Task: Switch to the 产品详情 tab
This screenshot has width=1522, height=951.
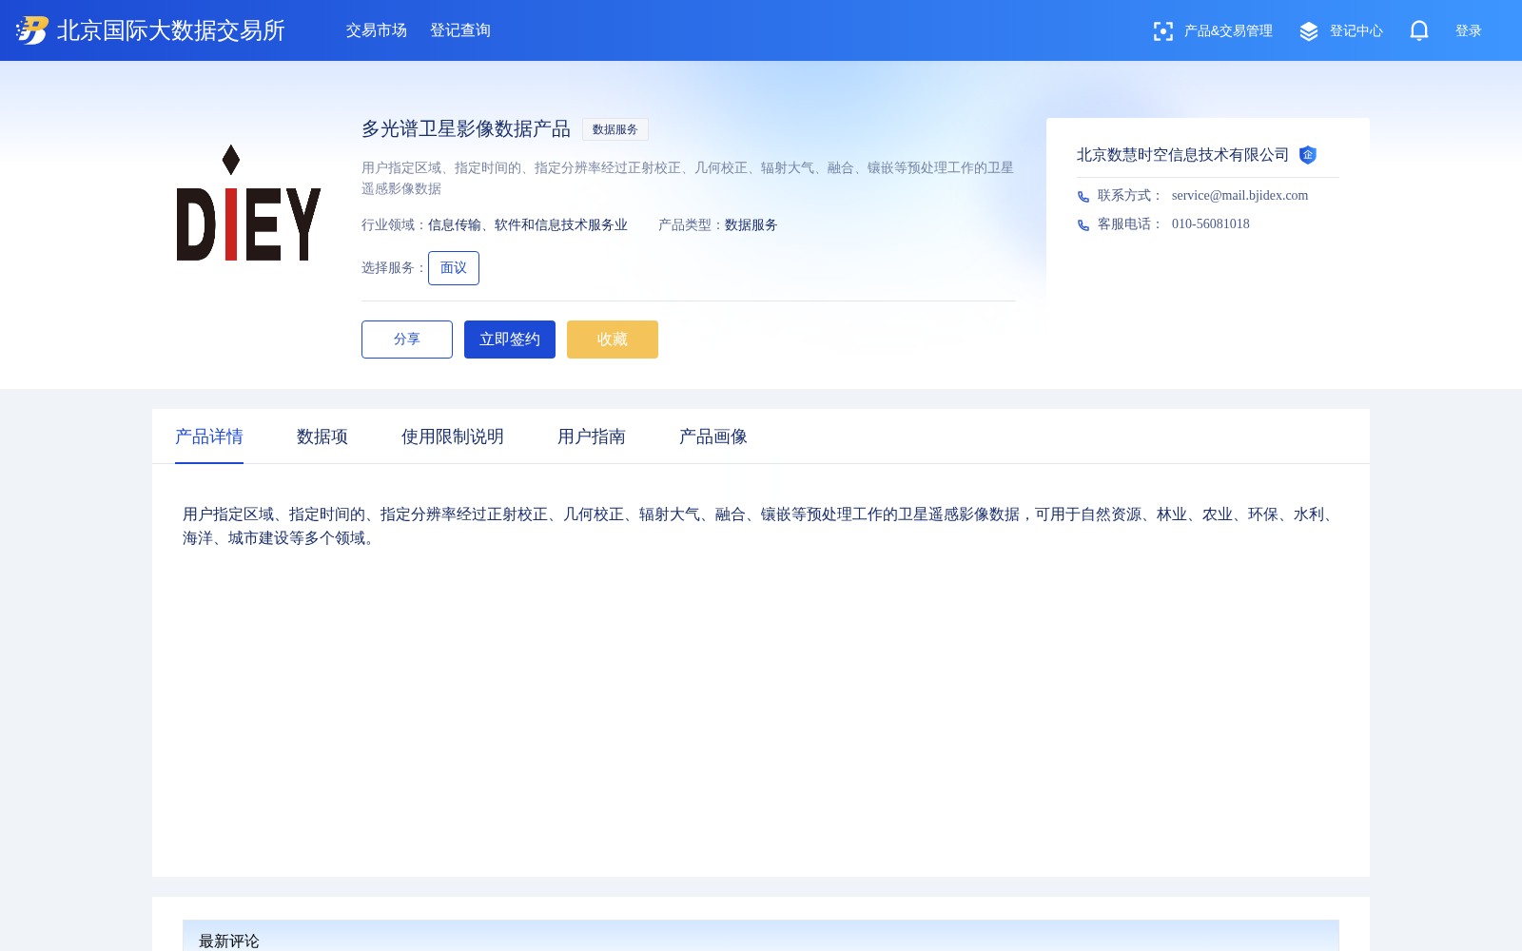Action: coord(209,437)
